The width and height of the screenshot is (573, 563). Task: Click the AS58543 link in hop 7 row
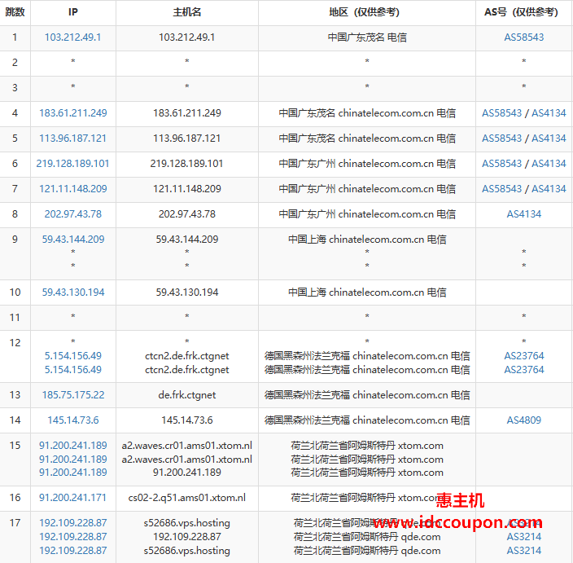(x=501, y=189)
